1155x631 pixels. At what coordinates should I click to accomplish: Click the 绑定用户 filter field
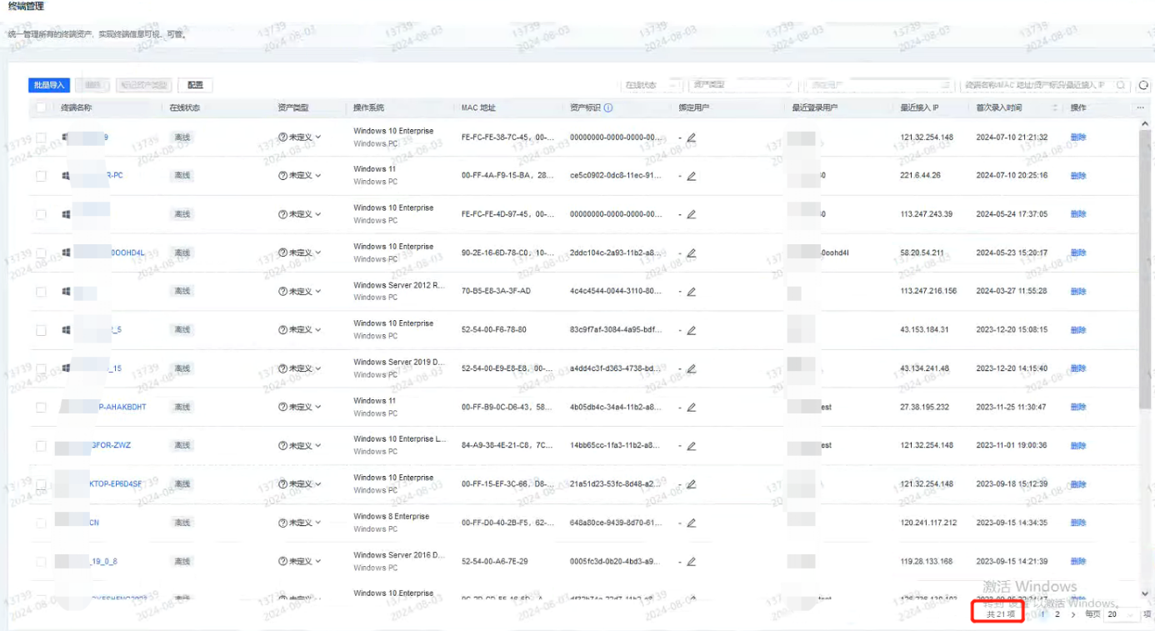pyautogui.click(x=880, y=85)
